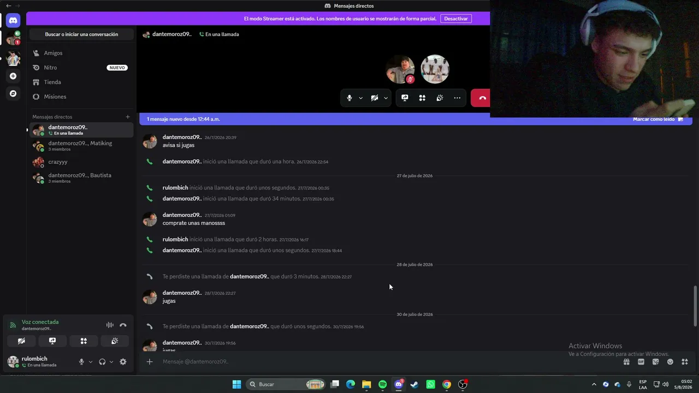Viewport: 699px width, 393px height.
Task: Mute microphone in user panel
Action: [81, 362]
